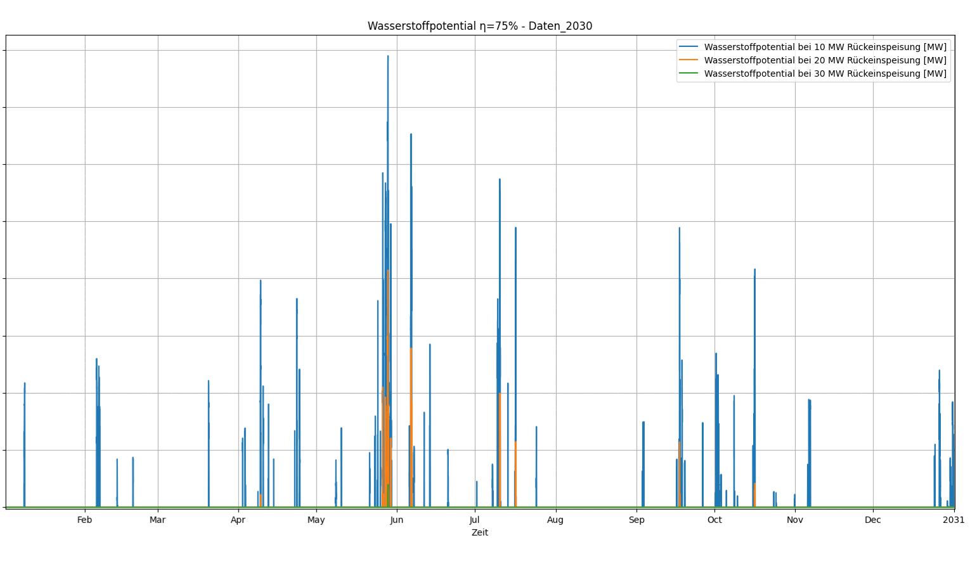This screenshot has width=970, height=564.
Task: Click the Feb tick label
Action: 84,520
